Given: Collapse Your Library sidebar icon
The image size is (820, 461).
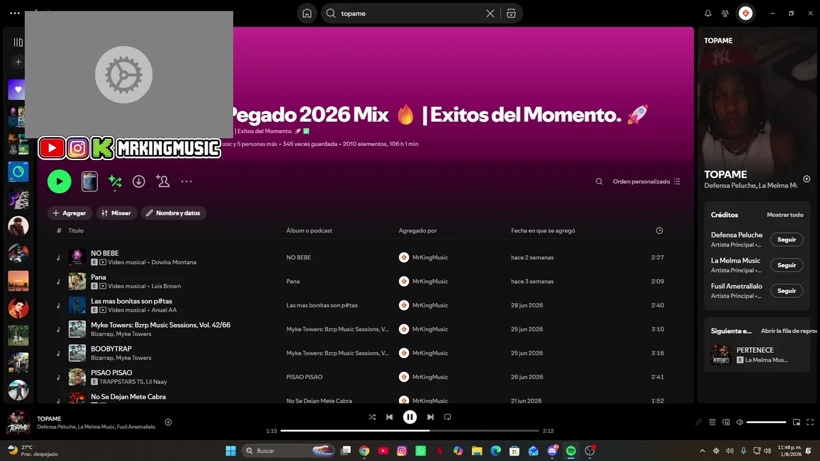Looking at the screenshot, I should point(18,42).
